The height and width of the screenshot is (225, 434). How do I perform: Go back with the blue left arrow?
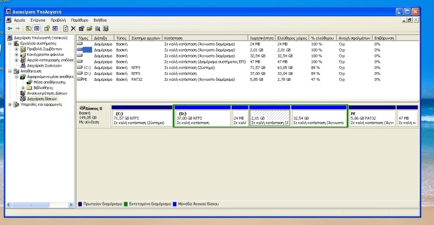coord(10,29)
